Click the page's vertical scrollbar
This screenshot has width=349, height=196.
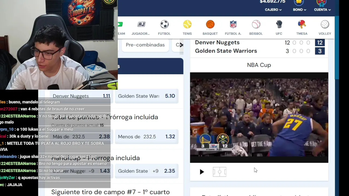(x=337, y=48)
